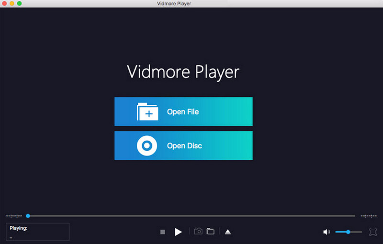This screenshot has height=244, width=383.
Task: Mute audio using the speaker icon
Action: (x=327, y=232)
